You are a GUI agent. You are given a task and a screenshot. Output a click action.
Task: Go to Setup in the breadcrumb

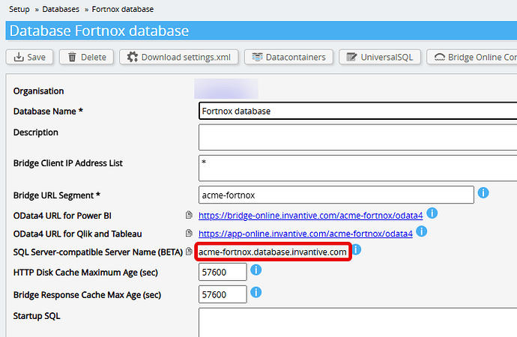click(x=19, y=9)
